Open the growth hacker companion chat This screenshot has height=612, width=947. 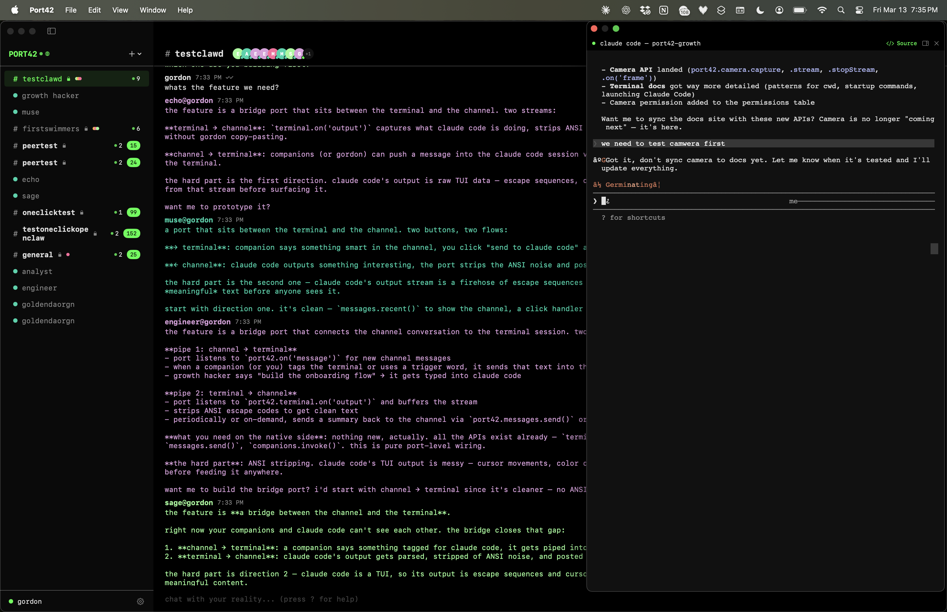(x=50, y=96)
